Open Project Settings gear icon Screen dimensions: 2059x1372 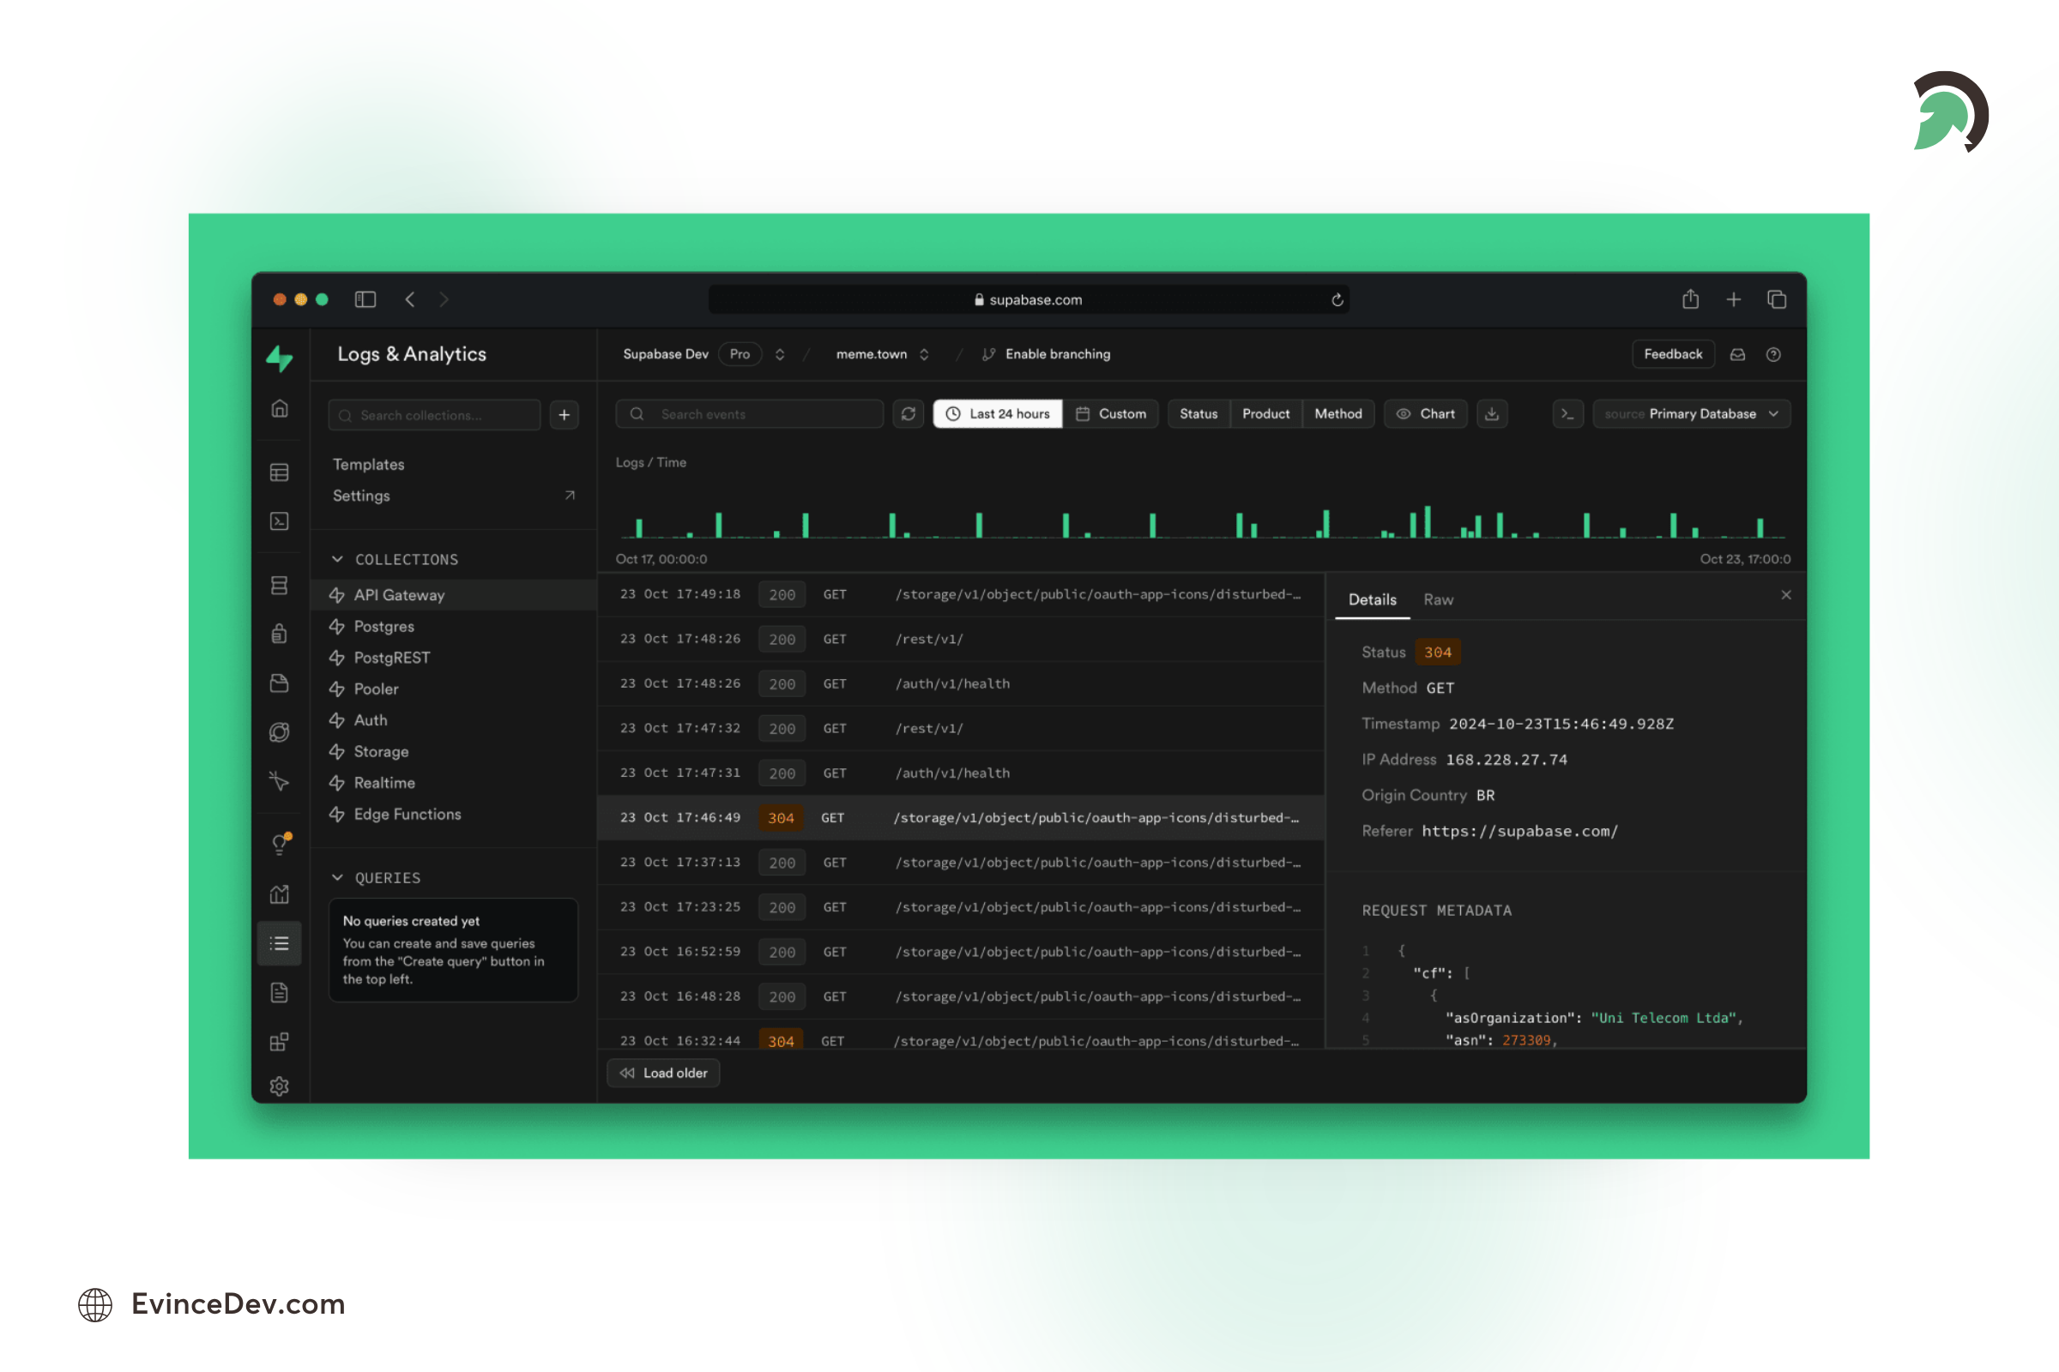click(x=280, y=1086)
